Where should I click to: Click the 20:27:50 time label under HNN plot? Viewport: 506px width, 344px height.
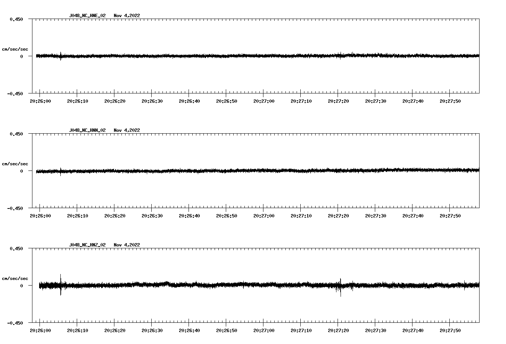(450, 216)
